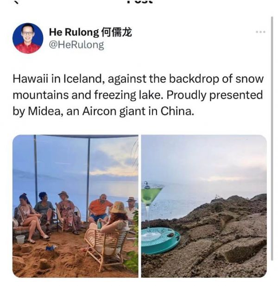Click the Chinese characters 何儒龙 in the name
The image size is (278, 286).
pyautogui.click(x=116, y=32)
